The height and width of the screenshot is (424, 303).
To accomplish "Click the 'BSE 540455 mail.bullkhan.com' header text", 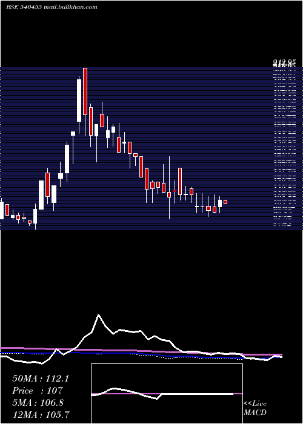I will point(52,7).
